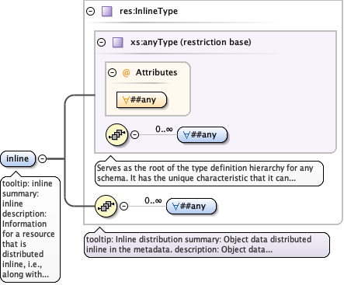Collapse the inline element node
This screenshot has height=285, width=344.
pos(43,158)
